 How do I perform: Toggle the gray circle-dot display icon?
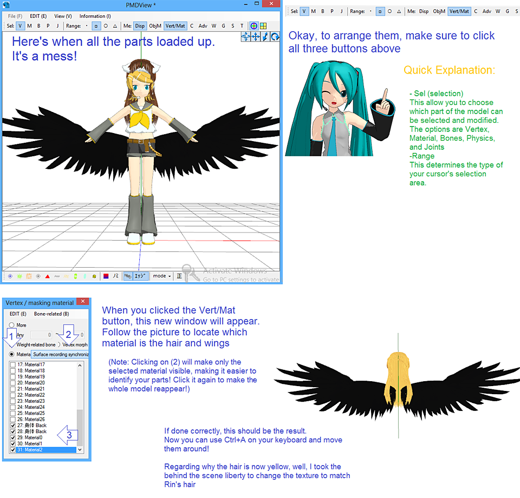tap(38, 276)
